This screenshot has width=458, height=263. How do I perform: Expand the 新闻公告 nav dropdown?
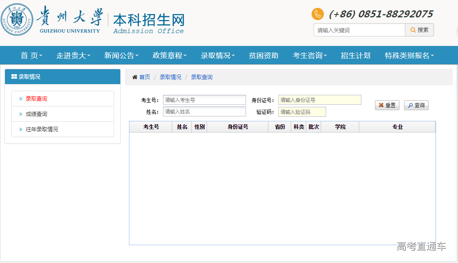(x=121, y=55)
